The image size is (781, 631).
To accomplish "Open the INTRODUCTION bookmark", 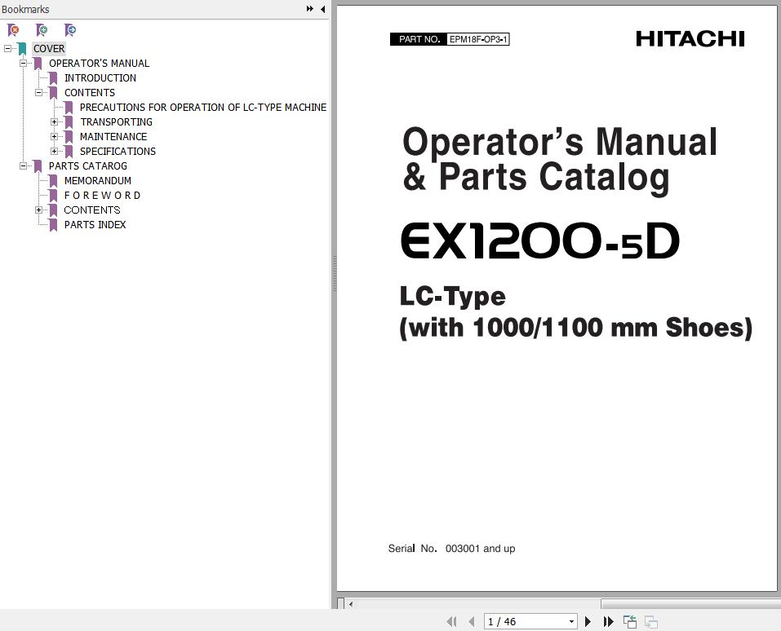I will point(100,78).
